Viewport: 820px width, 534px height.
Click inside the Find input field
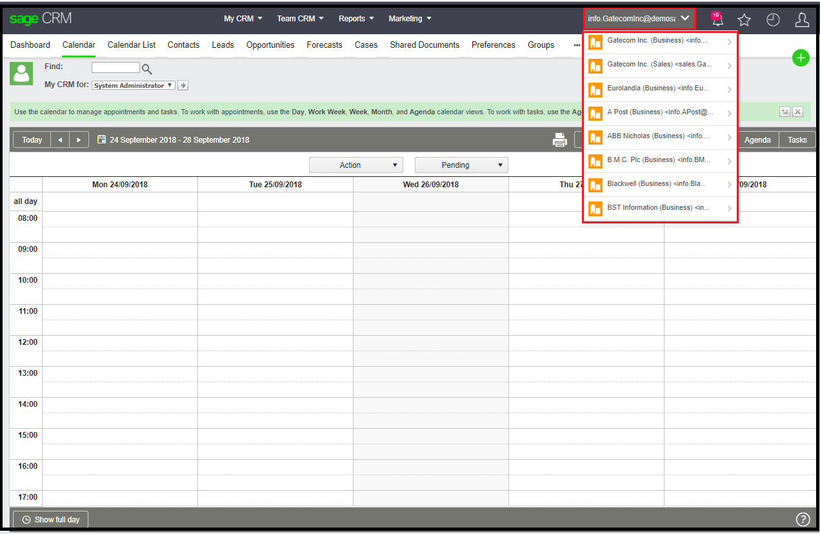115,67
